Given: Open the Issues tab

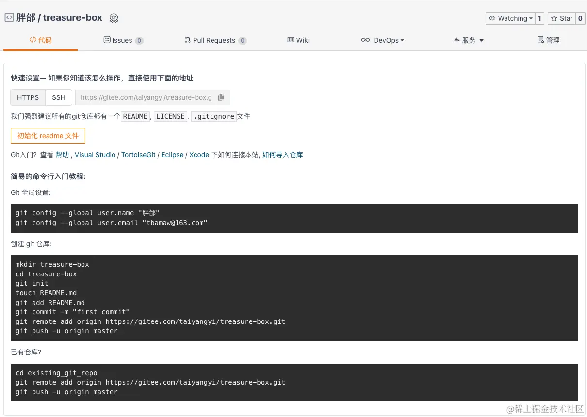Looking at the screenshot, I should click(123, 40).
